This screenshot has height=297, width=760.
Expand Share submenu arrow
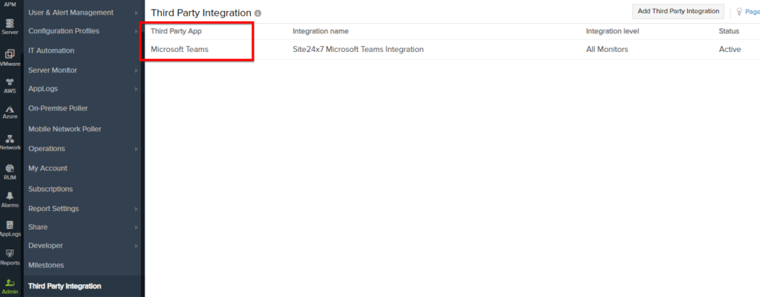[x=137, y=227]
